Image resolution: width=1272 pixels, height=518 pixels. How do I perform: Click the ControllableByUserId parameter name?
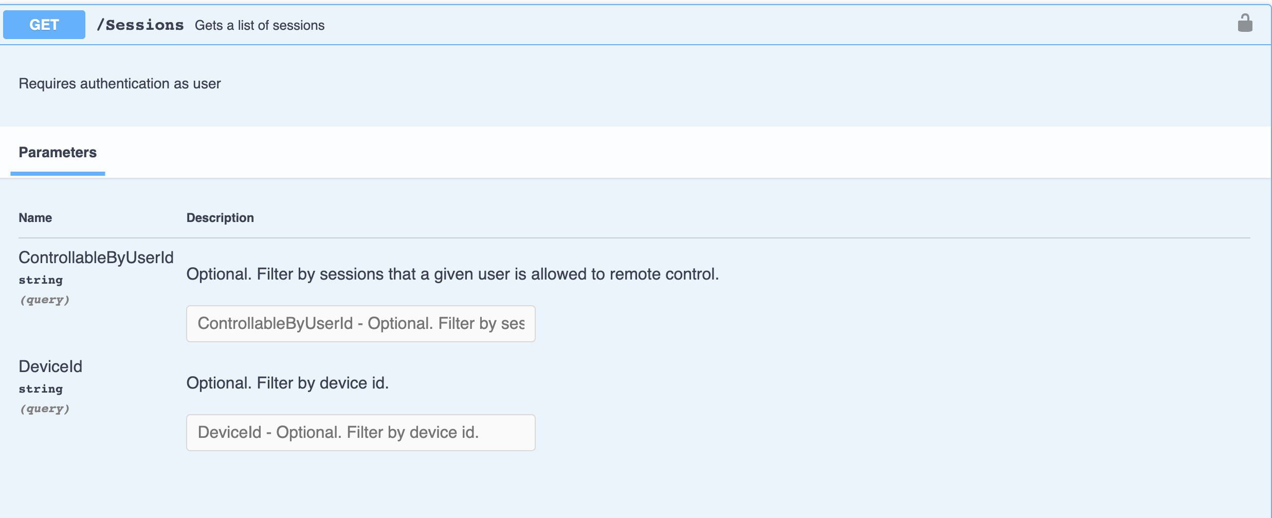click(x=96, y=257)
